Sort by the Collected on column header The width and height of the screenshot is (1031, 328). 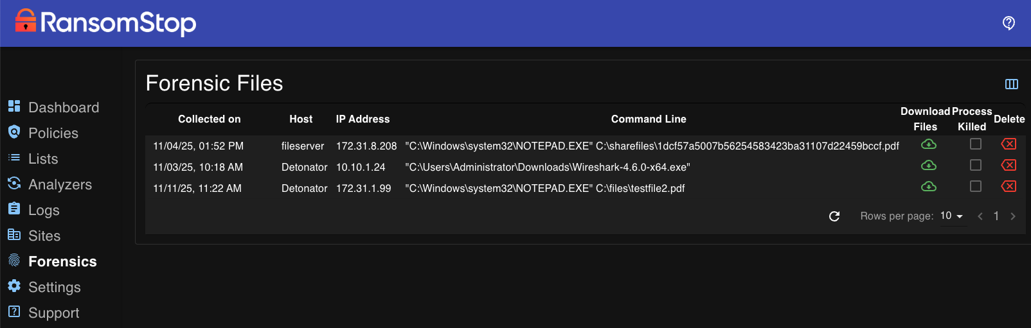(209, 119)
